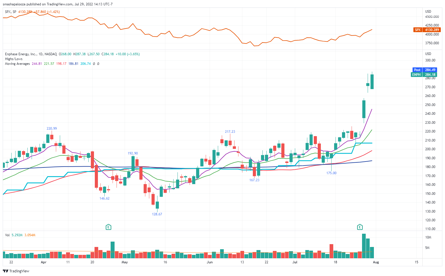
Task: Click the orange SPX price tag on the axis
Action: [x=427, y=30]
